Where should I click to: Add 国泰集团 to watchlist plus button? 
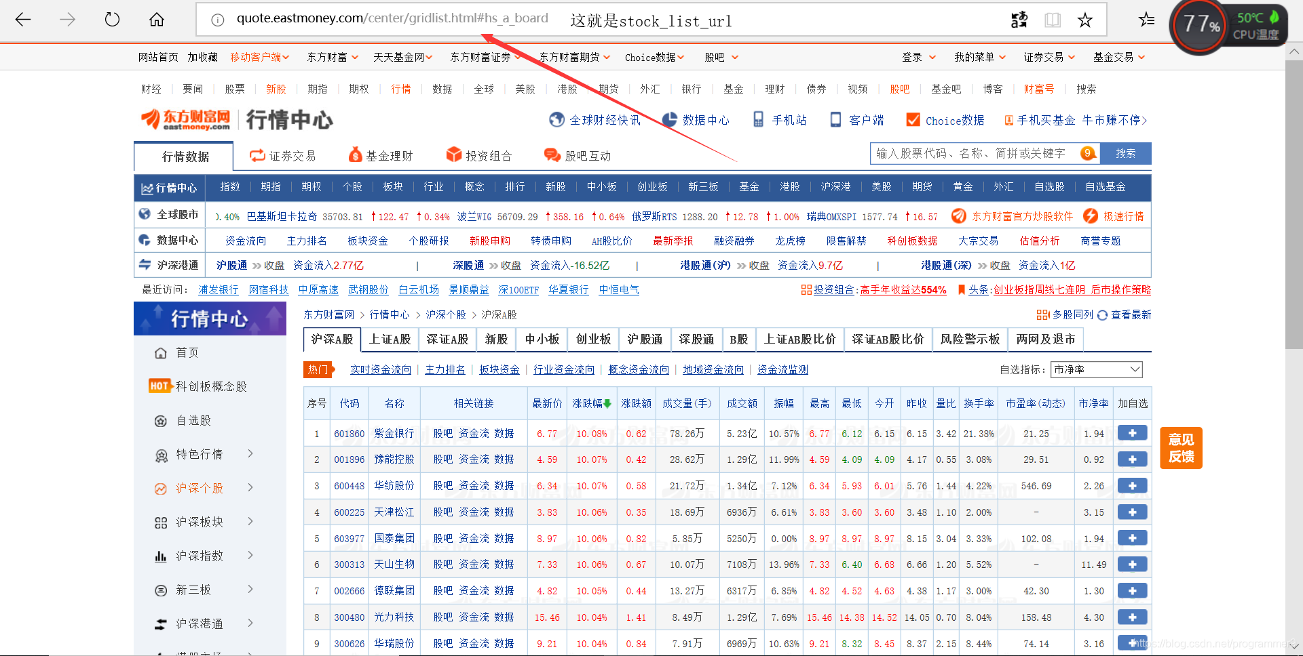pos(1132,538)
